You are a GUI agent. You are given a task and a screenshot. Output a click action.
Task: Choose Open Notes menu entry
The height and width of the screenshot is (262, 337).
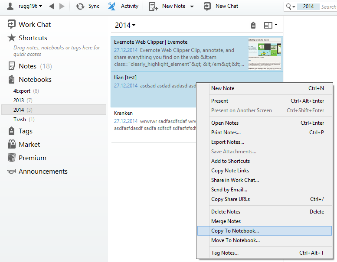pyautogui.click(x=265, y=123)
